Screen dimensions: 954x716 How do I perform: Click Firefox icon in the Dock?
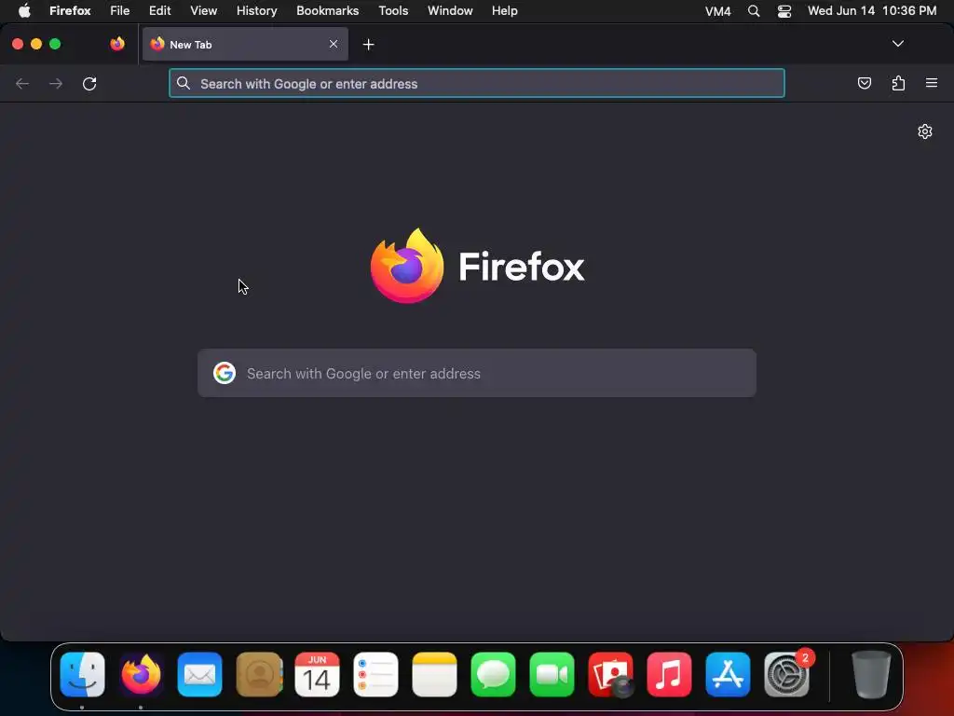pos(142,675)
